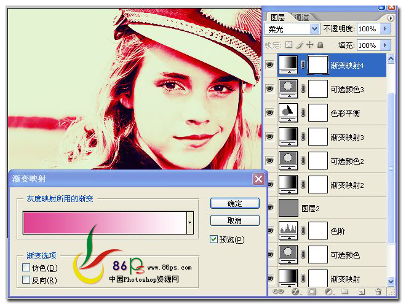
Task: Select the 渐变映射2 layer name
Action: pos(347,185)
